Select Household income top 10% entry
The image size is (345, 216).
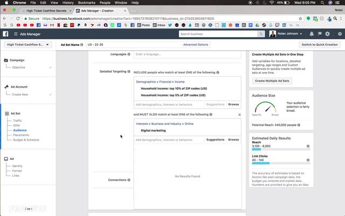tap(174, 89)
